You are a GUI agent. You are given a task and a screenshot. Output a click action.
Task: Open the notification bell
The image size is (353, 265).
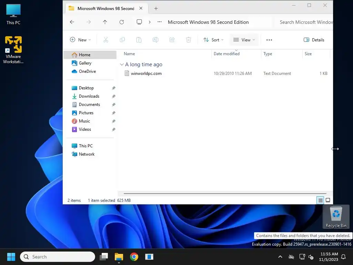tap(344, 257)
